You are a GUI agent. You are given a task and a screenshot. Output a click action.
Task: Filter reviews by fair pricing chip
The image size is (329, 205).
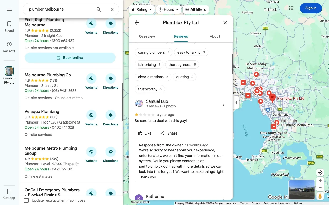coord(149,65)
